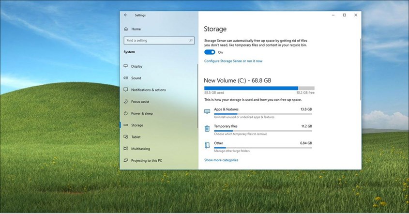Open Notifications & actions page
Image resolution: width=409 pixels, height=214 pixels.
coord(149,90)
